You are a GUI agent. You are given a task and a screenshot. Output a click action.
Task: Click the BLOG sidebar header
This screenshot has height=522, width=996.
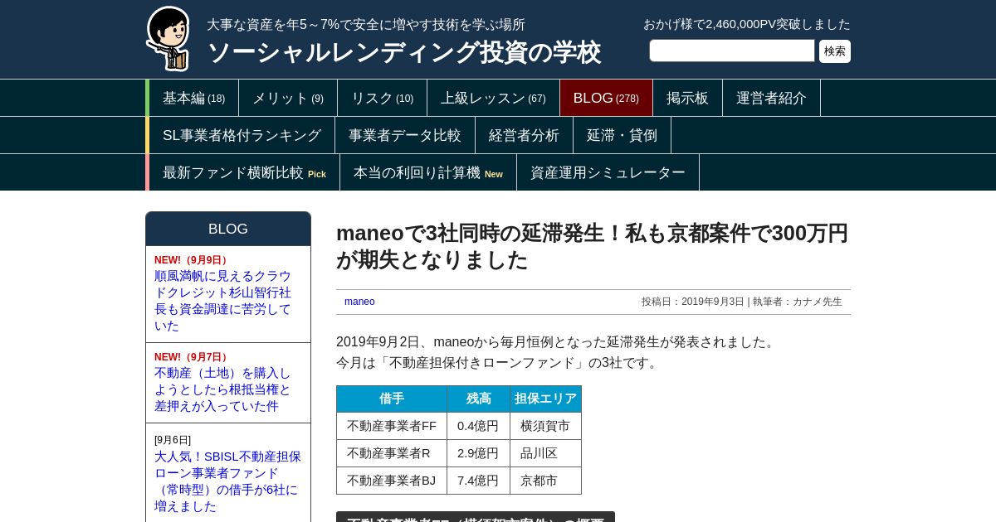(228, 229)
